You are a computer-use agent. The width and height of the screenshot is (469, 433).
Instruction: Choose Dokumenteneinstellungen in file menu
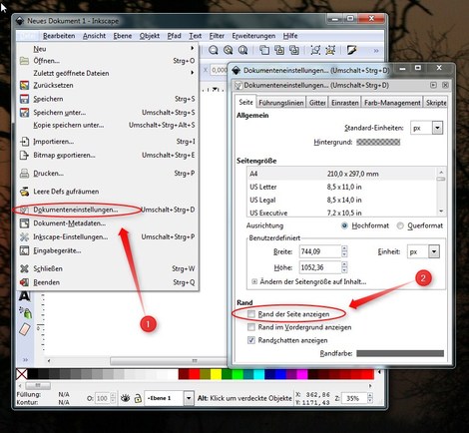point(107,210)
